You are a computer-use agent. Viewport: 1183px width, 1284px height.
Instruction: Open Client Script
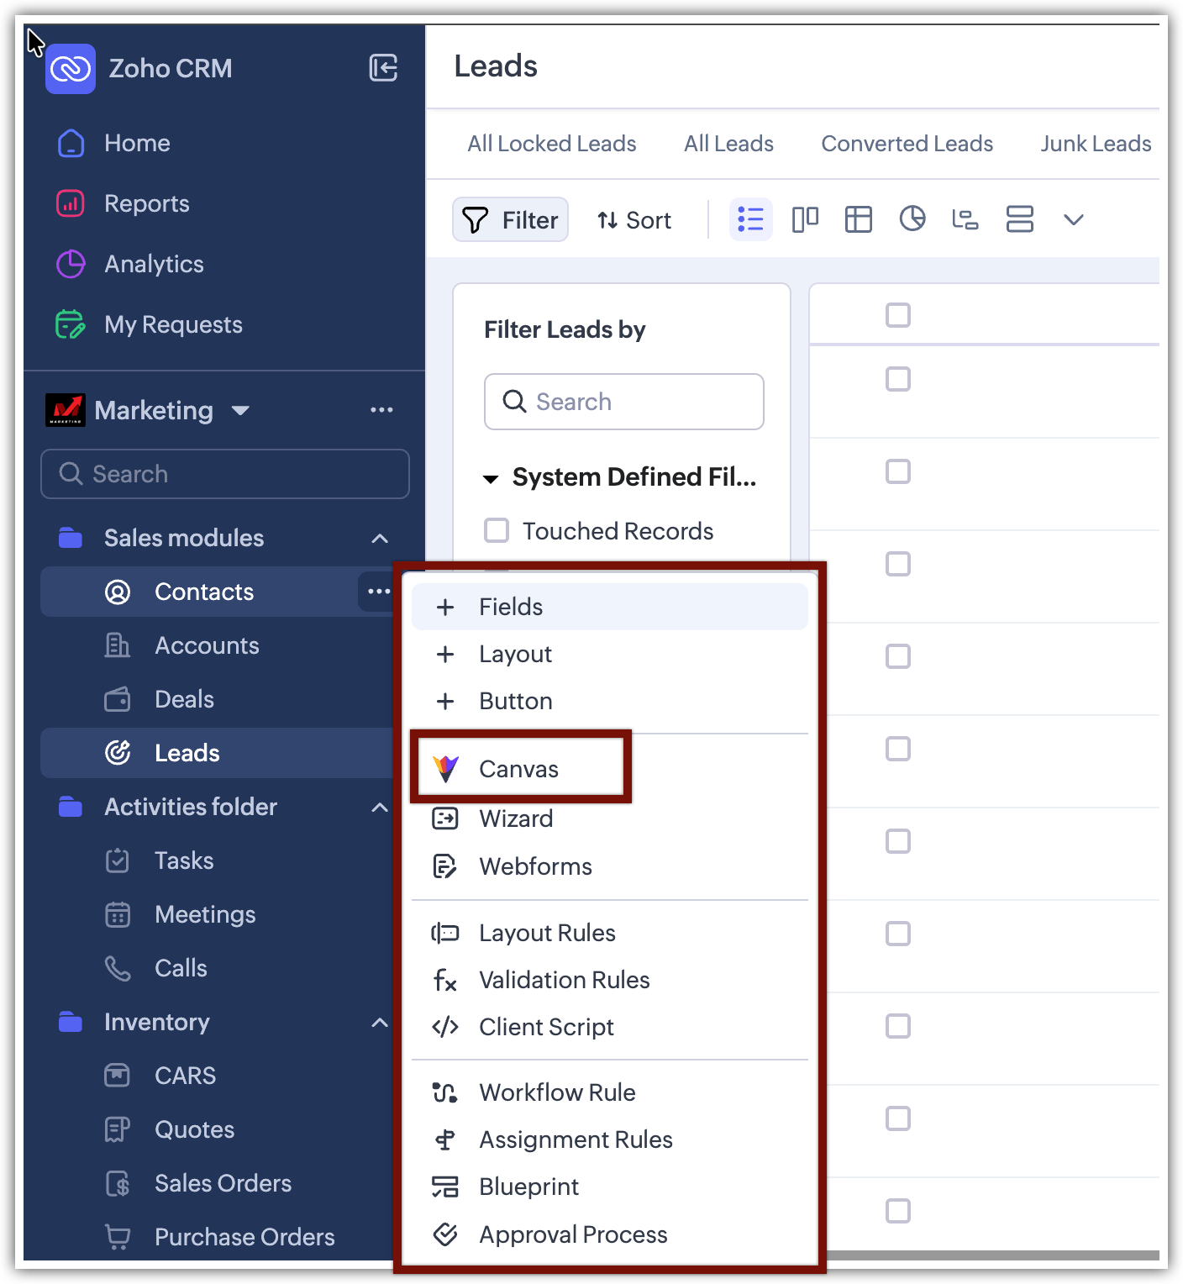pos(546,1027)
